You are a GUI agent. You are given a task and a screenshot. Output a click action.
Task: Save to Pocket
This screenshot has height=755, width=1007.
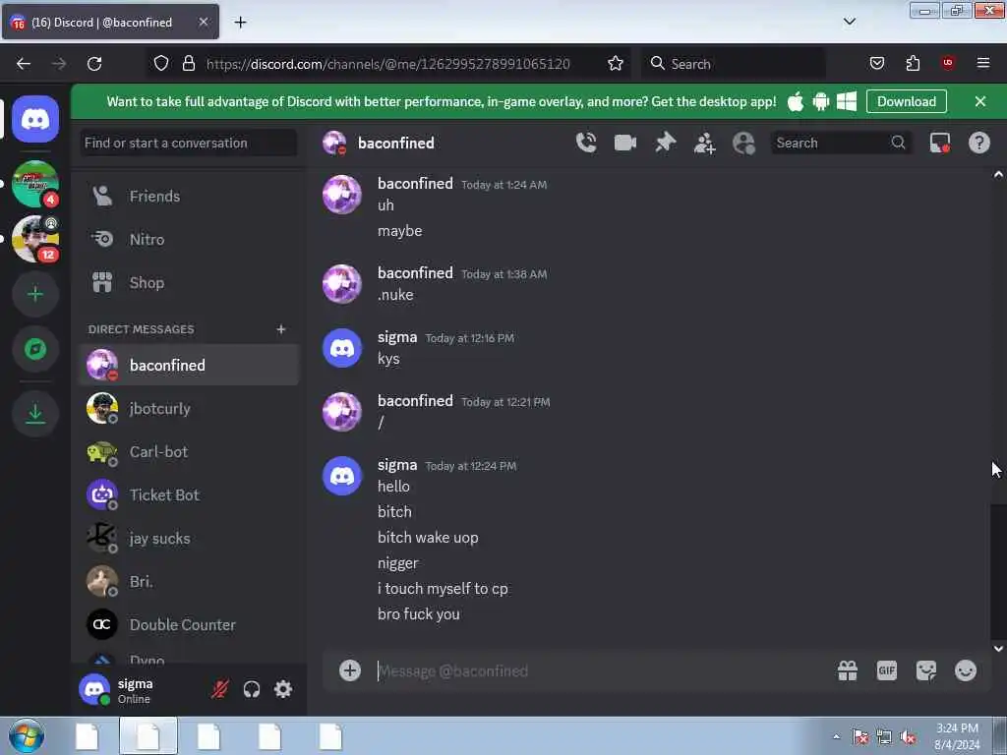[x=876, y=63]
